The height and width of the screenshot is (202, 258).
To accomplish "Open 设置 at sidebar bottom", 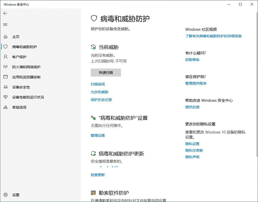I will tap(16, 195).
